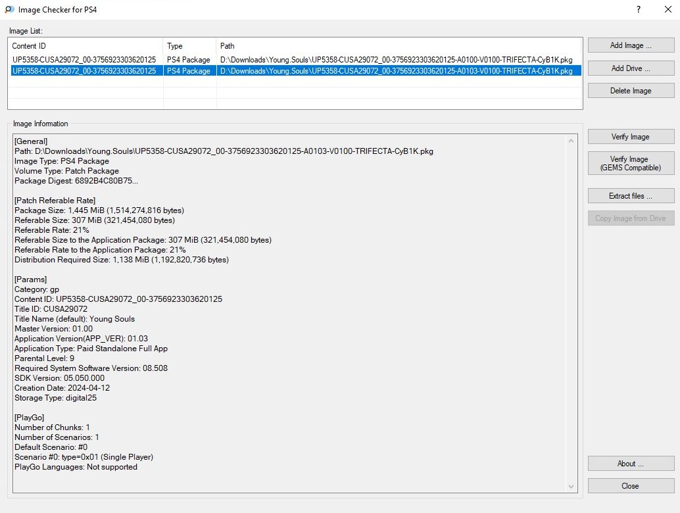
Task: Select the A0100-V0100 package row in the image list
Action: click(296, 60)
